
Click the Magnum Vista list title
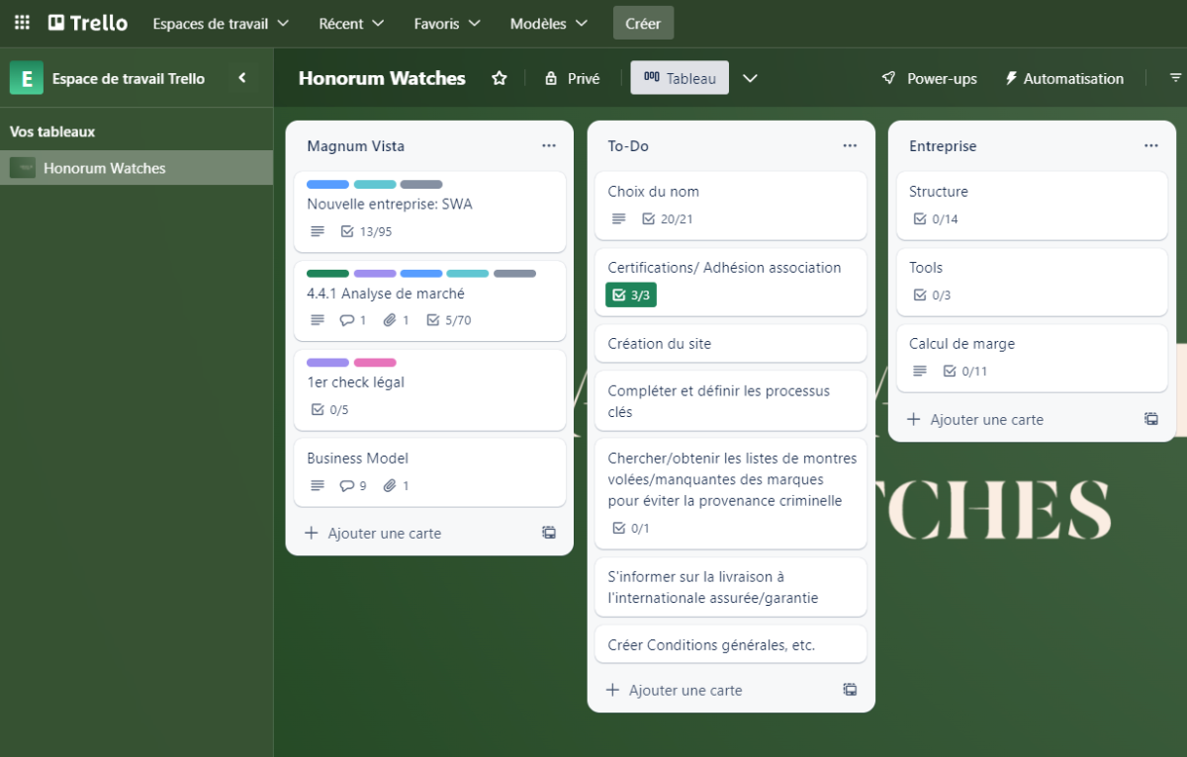click(356, 145)
